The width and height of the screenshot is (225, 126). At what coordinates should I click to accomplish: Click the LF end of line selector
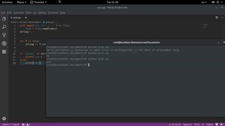pos(203,125)
